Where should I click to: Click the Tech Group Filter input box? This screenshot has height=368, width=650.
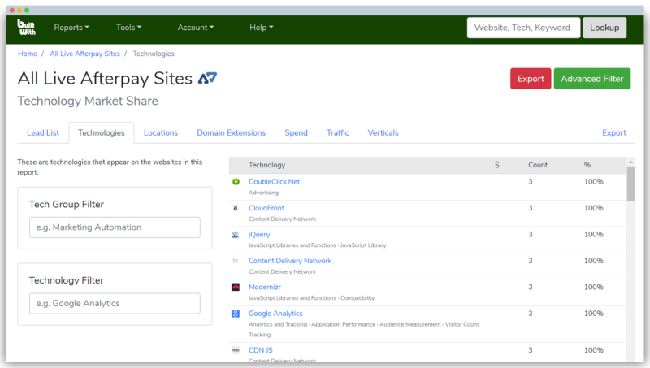coord(115,227)
